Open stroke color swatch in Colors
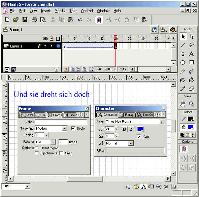Viewport: 199px width, 197px height. [191, 119]
